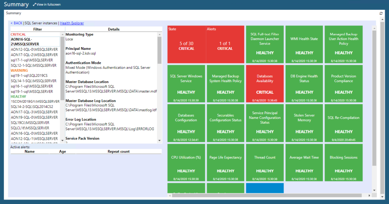
Task: Click the filter list scroll up arrow
Action: (63, 35)
